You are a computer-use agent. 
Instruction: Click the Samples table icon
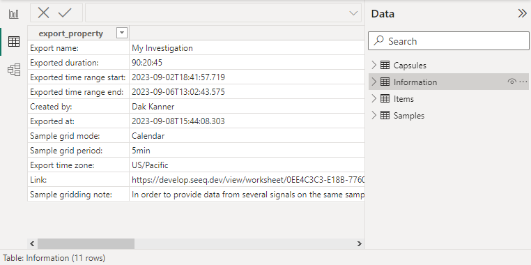(385, 116)
